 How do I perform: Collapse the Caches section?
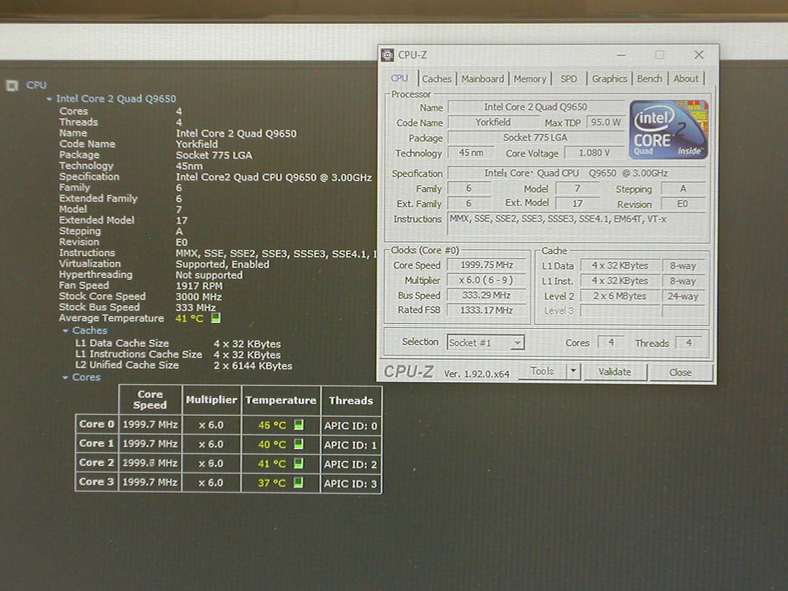[x=66, y=331]
